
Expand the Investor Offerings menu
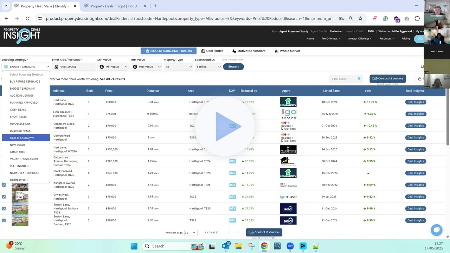click(360, 39)
